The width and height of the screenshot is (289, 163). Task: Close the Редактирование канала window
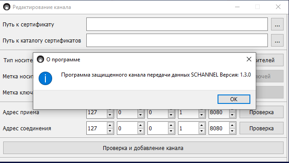coord(278,7)
